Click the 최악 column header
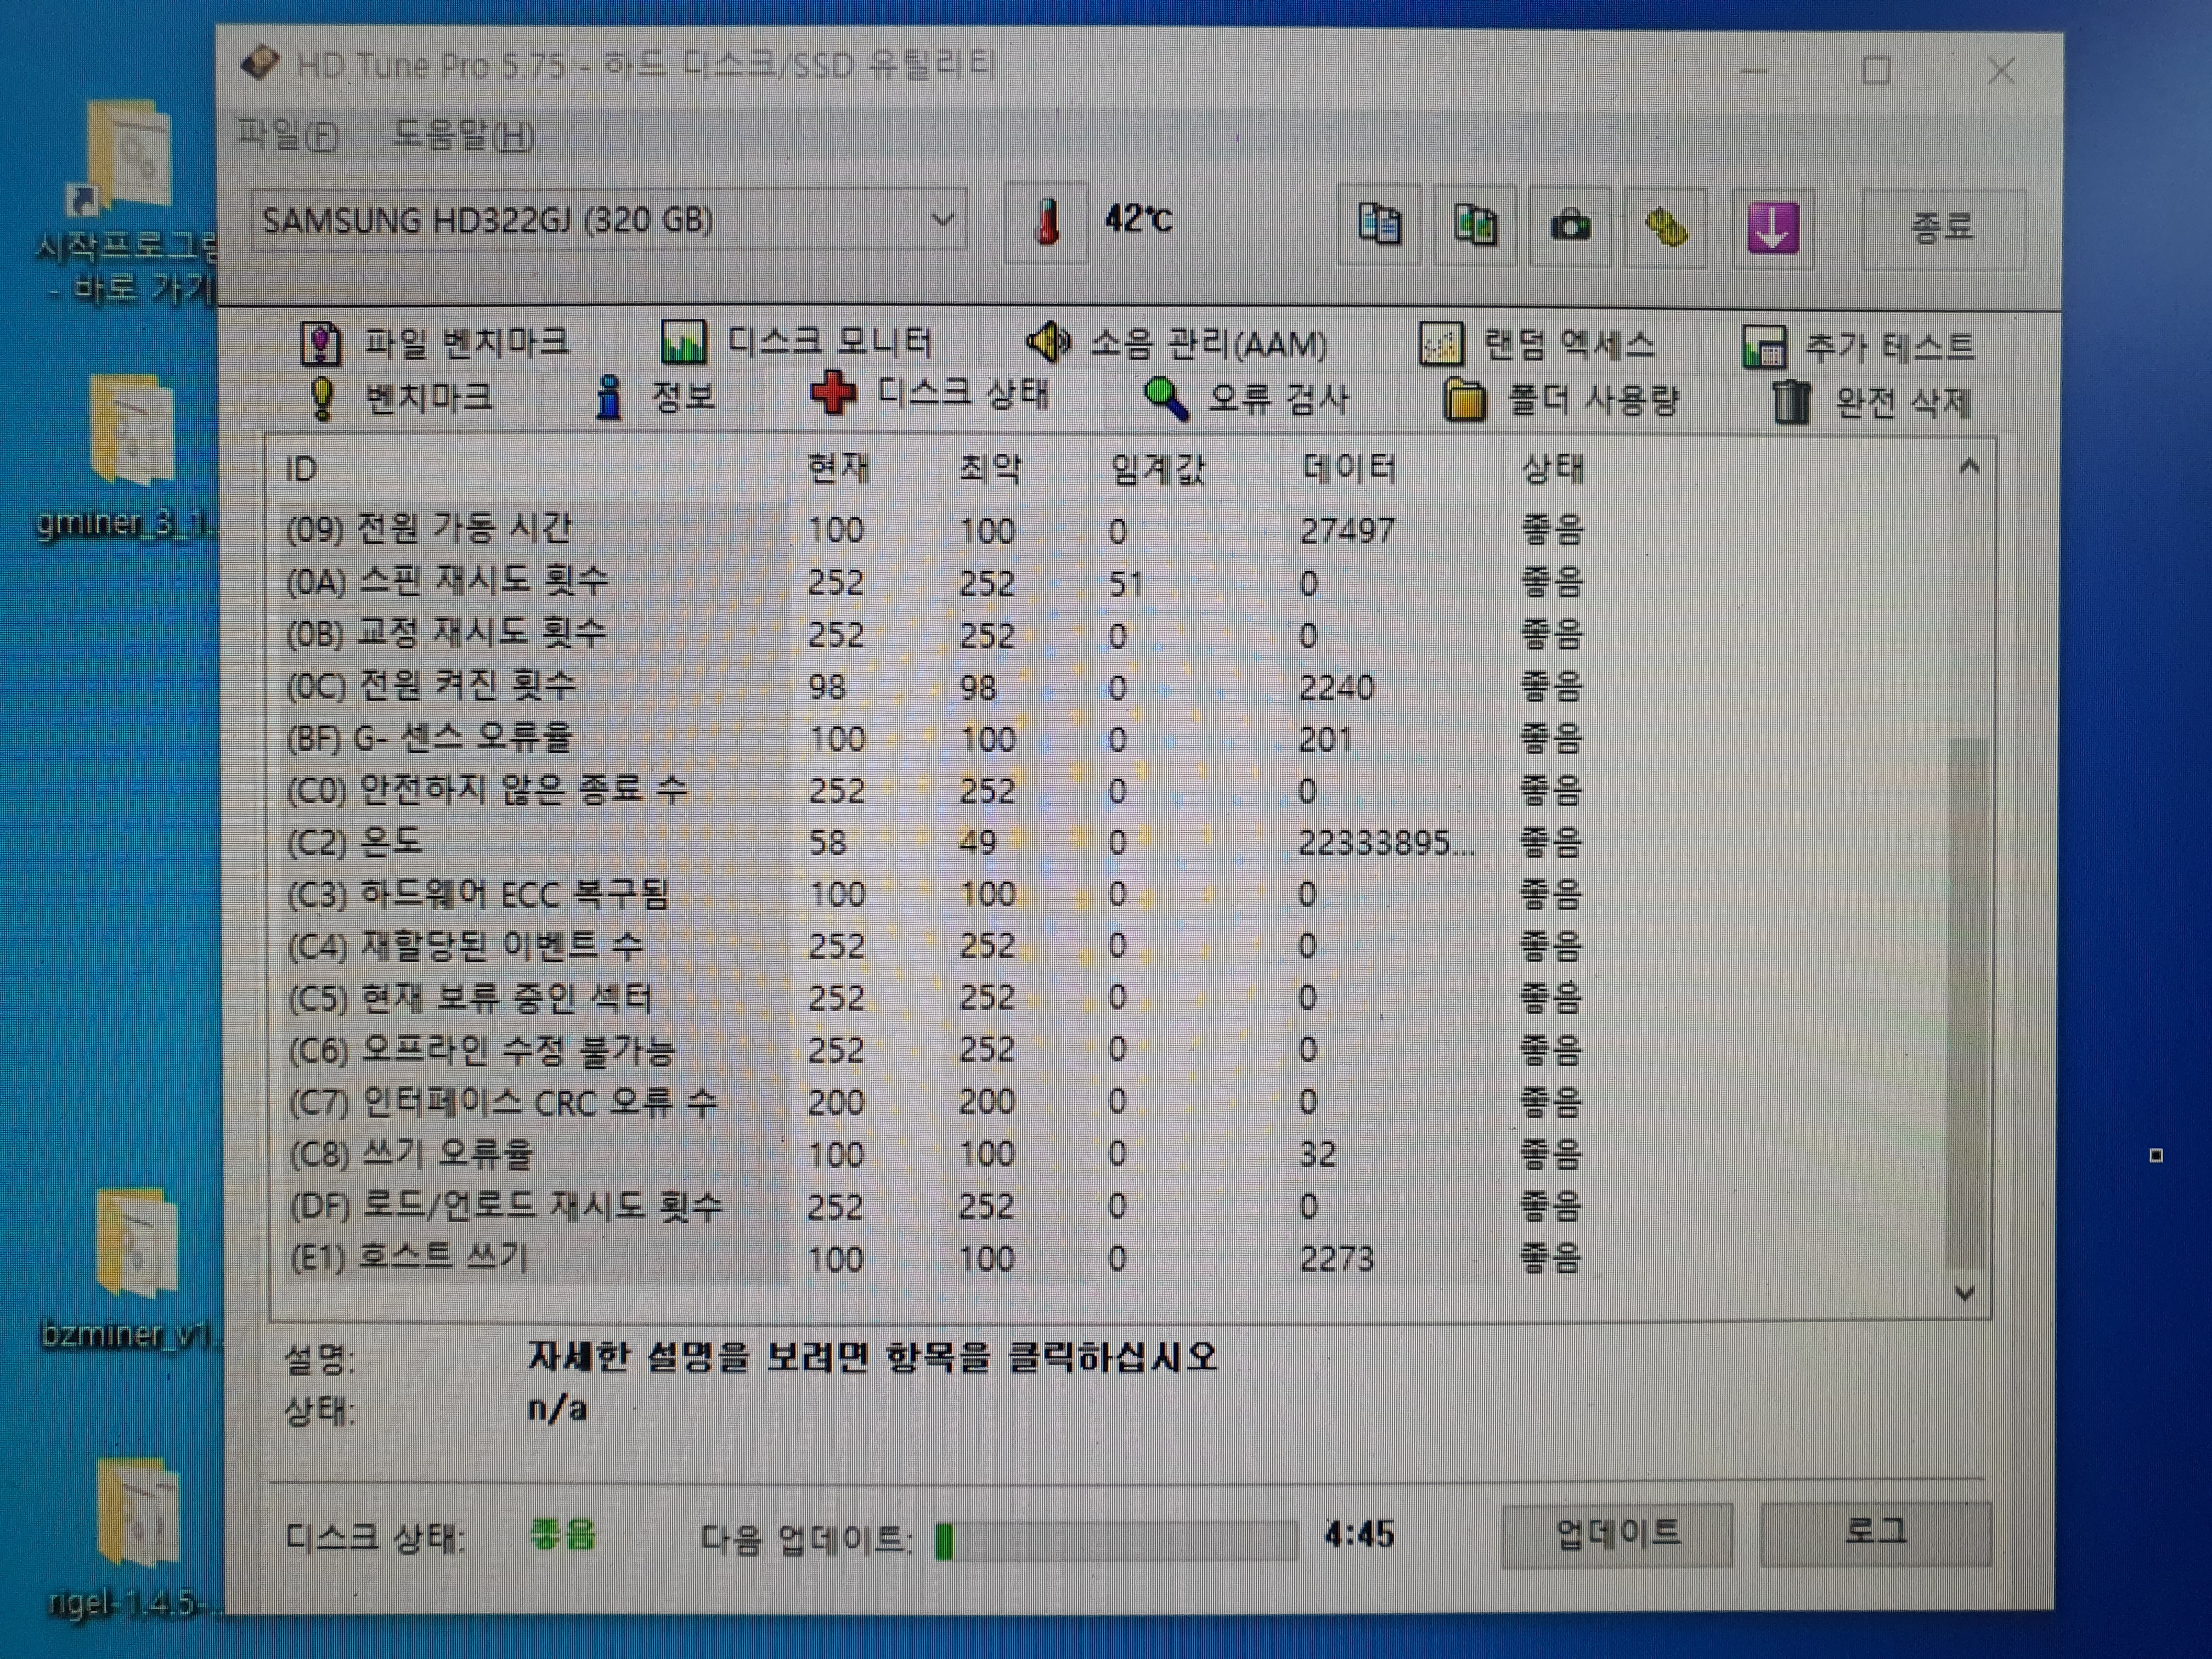Viewport: 2212px width, 1659px height. [990, 468]
